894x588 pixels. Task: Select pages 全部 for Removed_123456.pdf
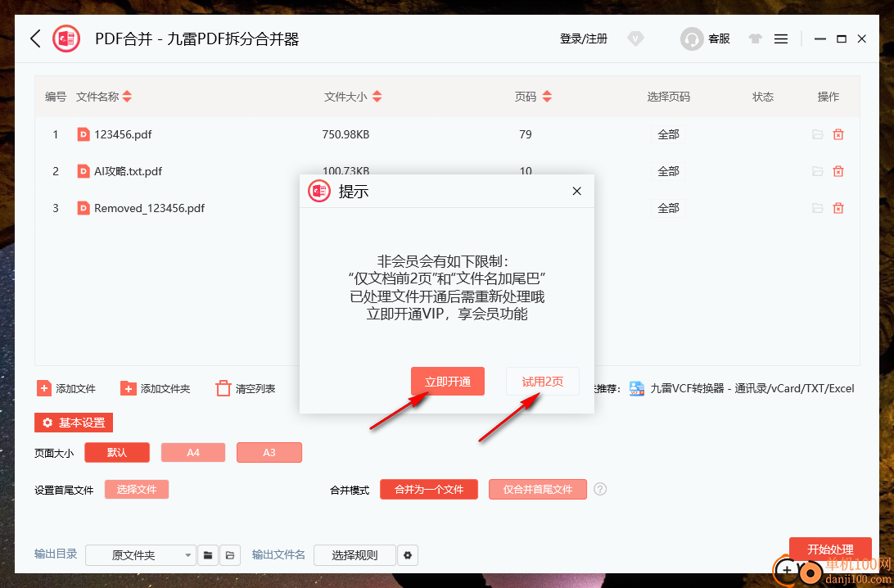tap(668, 208)
